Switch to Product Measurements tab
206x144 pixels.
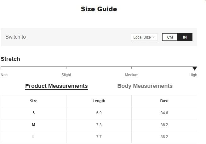(56, 86)
